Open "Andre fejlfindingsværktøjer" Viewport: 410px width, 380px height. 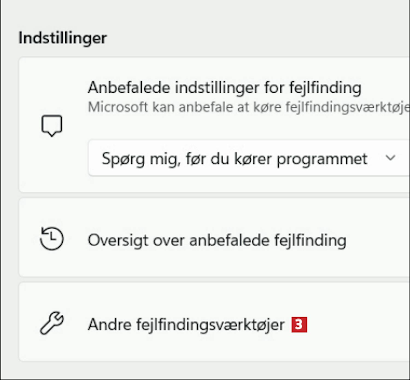point(186,325)
